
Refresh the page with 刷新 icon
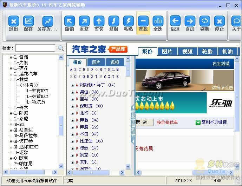pos(205,21)
